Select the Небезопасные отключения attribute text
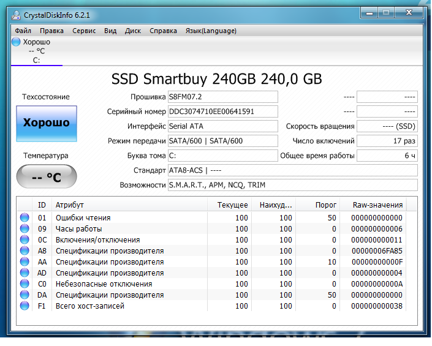 click(104, 284)
